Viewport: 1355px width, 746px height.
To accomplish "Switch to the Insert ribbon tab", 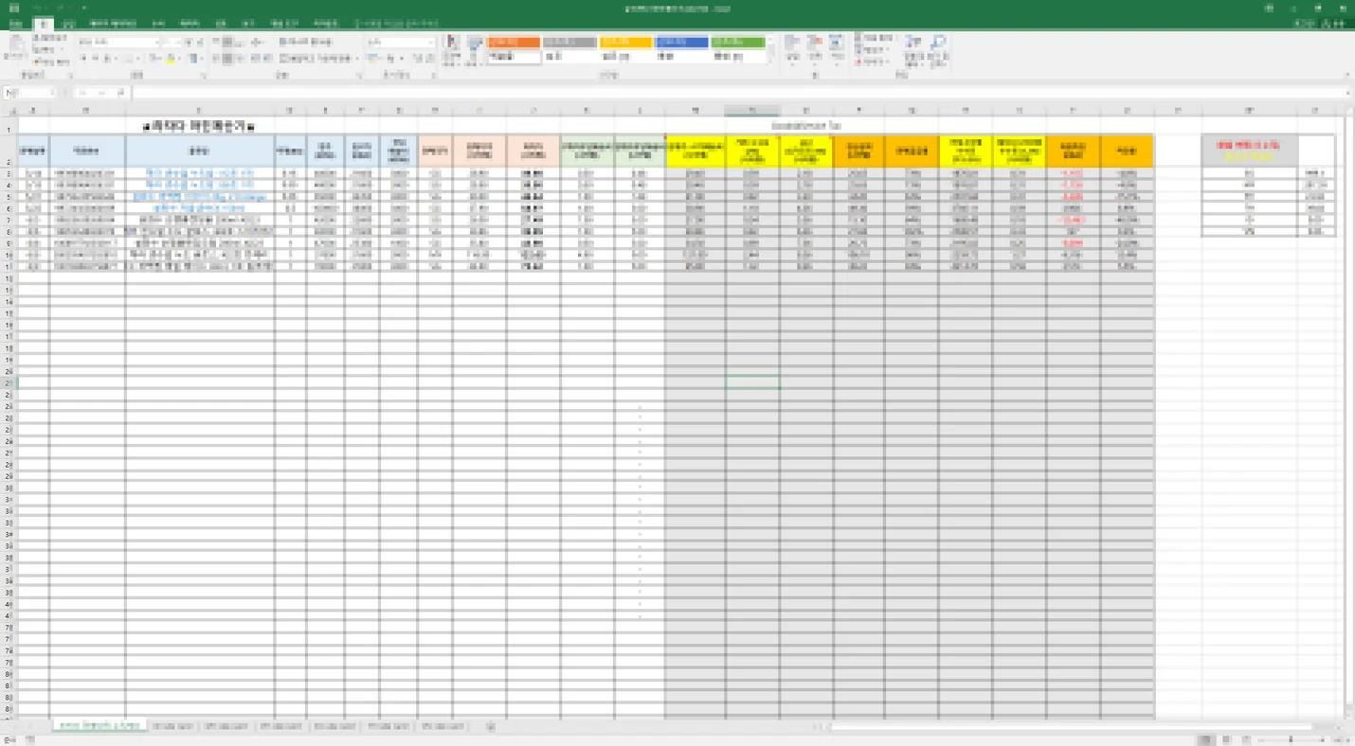I will (x=68, y=23).
